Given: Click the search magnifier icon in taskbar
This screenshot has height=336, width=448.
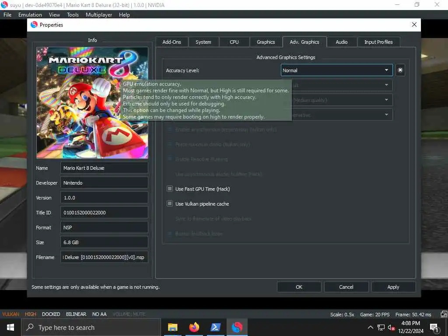Looking at the screenshot, I should point(30,327).
